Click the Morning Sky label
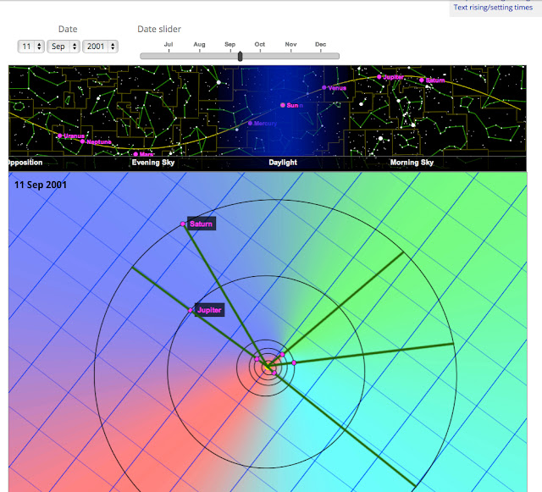Image resolution: width=542 pixels, height=492 pixels. point(412,163)
